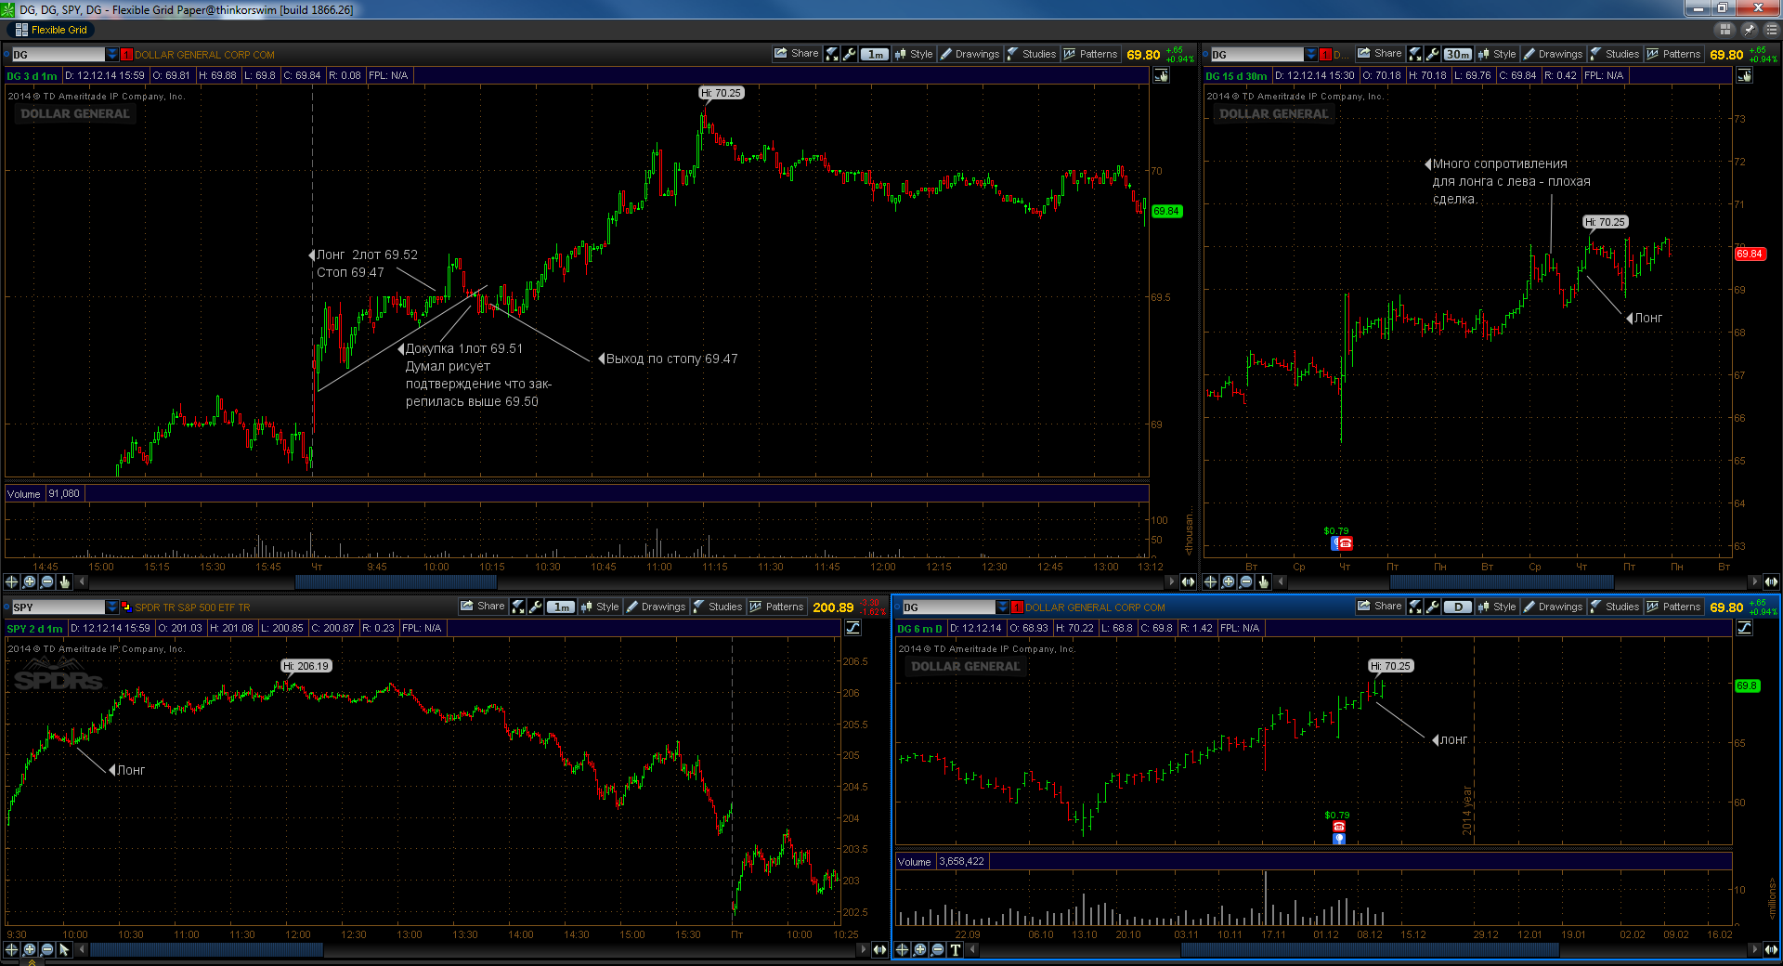Change 1m timeframe on top-left DG chart
This screenshot has width=1783, height=966.
(x=875, y=55)
